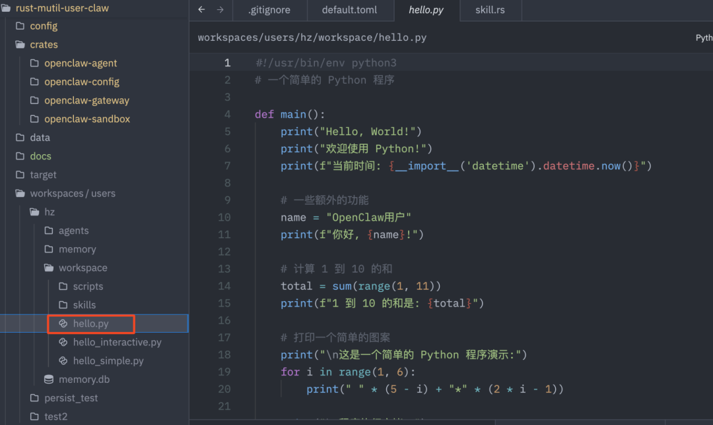Click the hello_simple.py file icon
713x425 pixels.
pyautogui.click(x=63, y=360)
